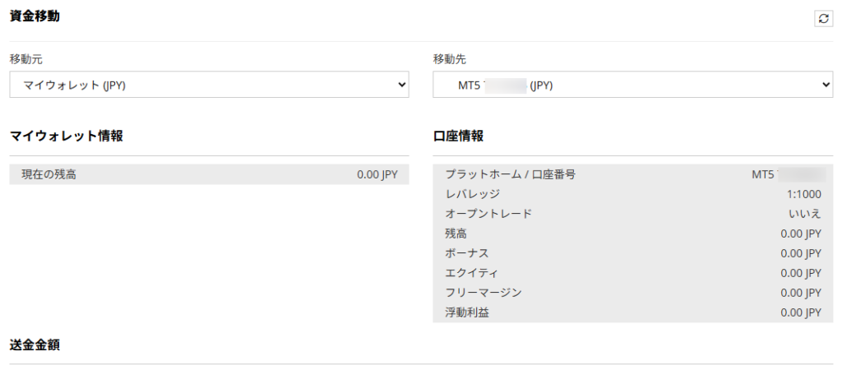Click the 移動元 field label

[21, 59]
